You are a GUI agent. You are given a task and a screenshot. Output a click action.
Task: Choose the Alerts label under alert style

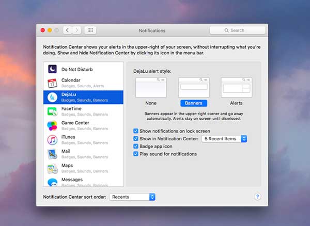(x=236, y=103)
